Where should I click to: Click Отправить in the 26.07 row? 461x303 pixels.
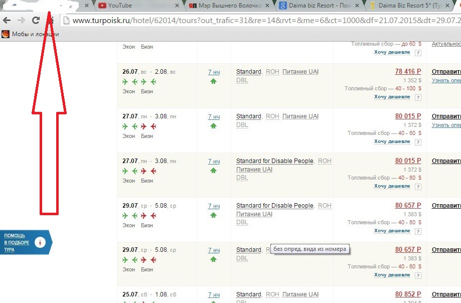point(446,71)
